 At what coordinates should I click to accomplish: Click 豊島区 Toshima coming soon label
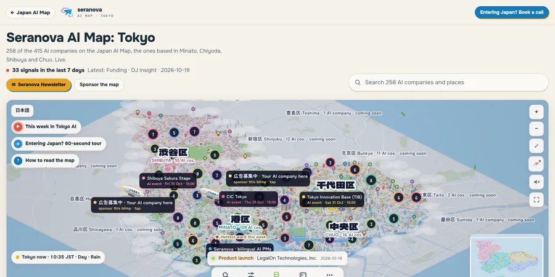pyautogui.click(x=334, y=113)
